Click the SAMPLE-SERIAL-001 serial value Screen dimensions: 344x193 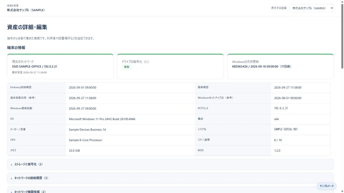click(x=286, y=129)
